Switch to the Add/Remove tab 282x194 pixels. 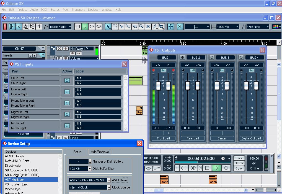tap(100, 152)
